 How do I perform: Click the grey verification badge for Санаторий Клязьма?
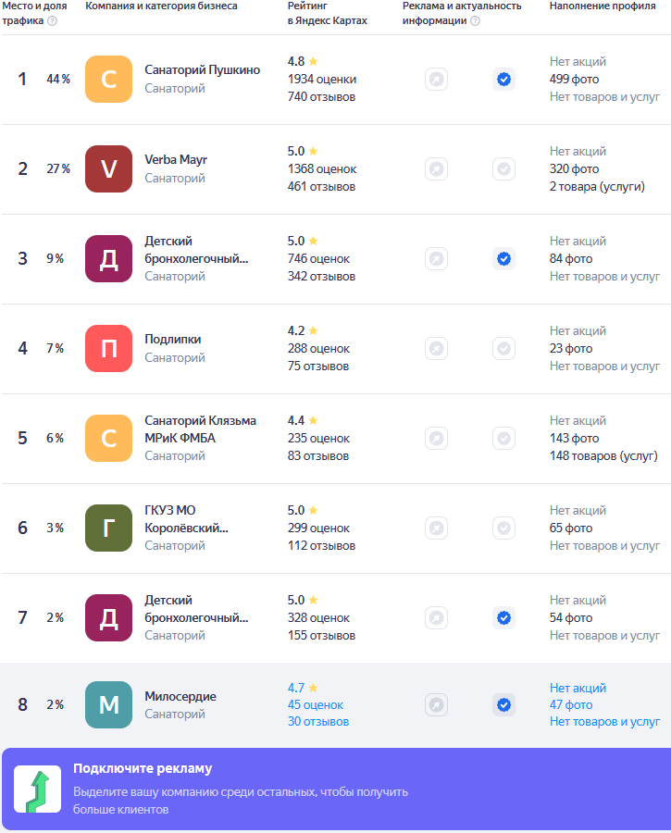tap(503, 439)
